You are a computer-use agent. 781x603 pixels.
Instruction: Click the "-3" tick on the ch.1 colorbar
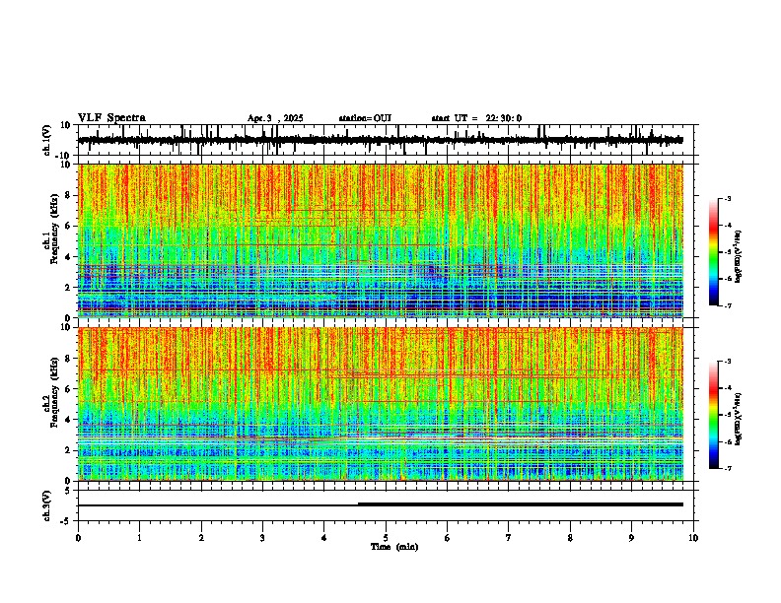(728, 198)
